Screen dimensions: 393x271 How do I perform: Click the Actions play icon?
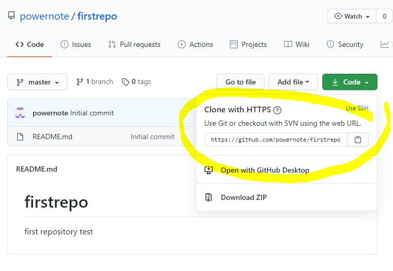click(x=182, y=44)
